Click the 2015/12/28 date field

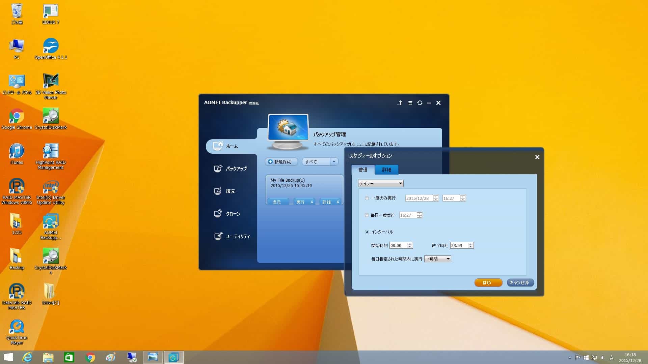(419, 198)
